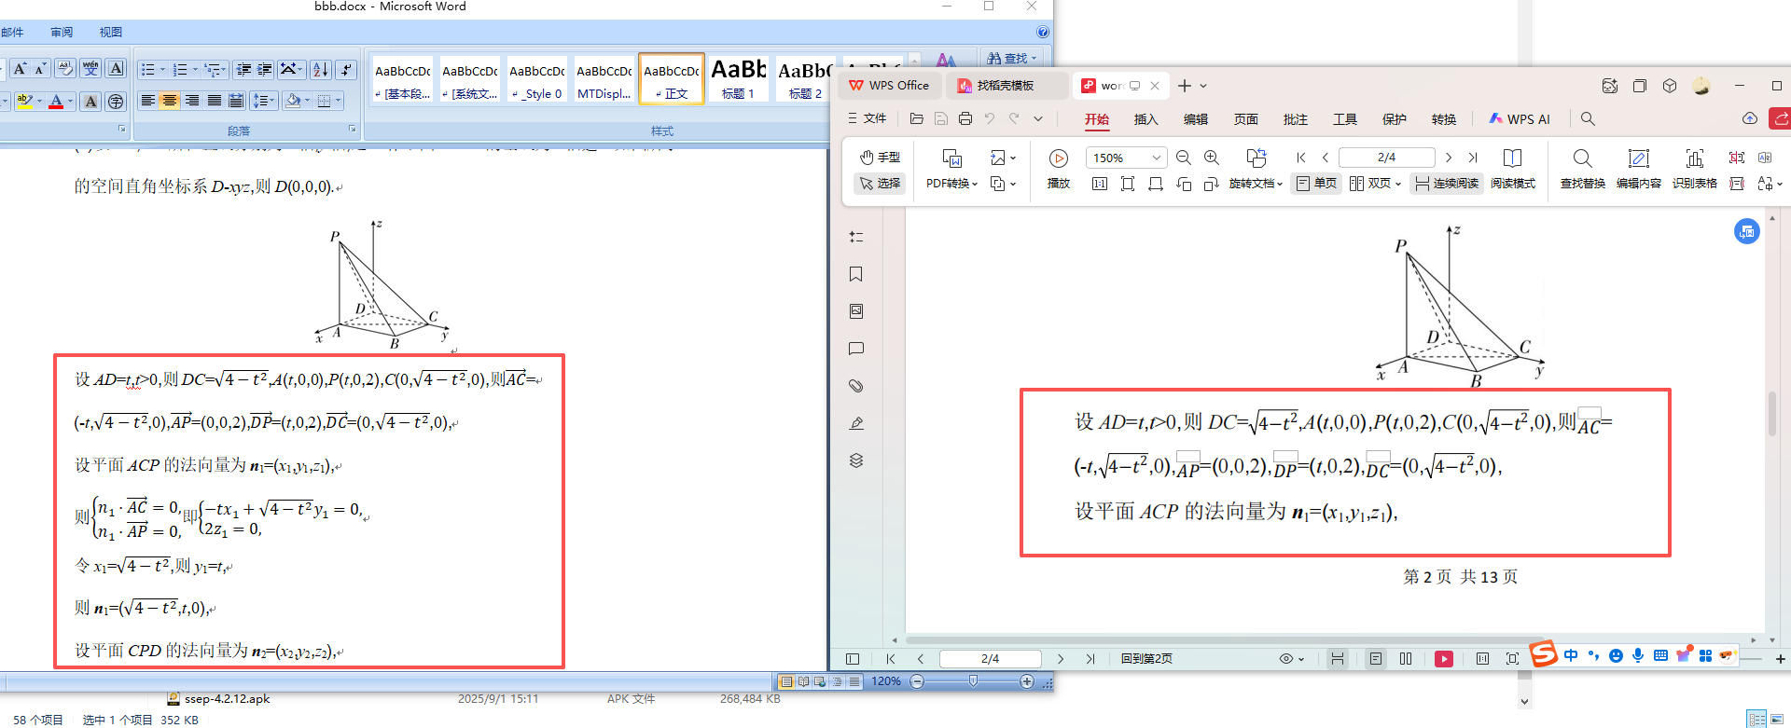This screenshot has height=728, width=1791.
Task: Open 找稻壳模板 tab in WPS
Action: click(1007, 86)
